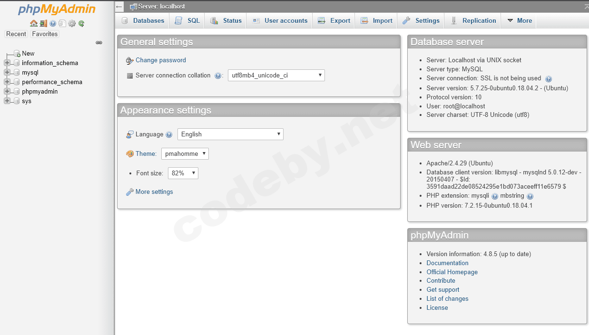Click the performance_schema database icon
This screenshot has height=335, width=589.
tap(17, 82)
